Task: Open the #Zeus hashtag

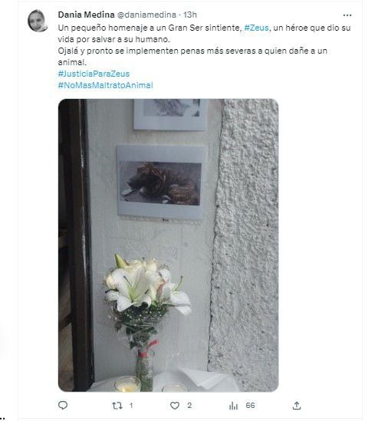Action: coord(256,28)
